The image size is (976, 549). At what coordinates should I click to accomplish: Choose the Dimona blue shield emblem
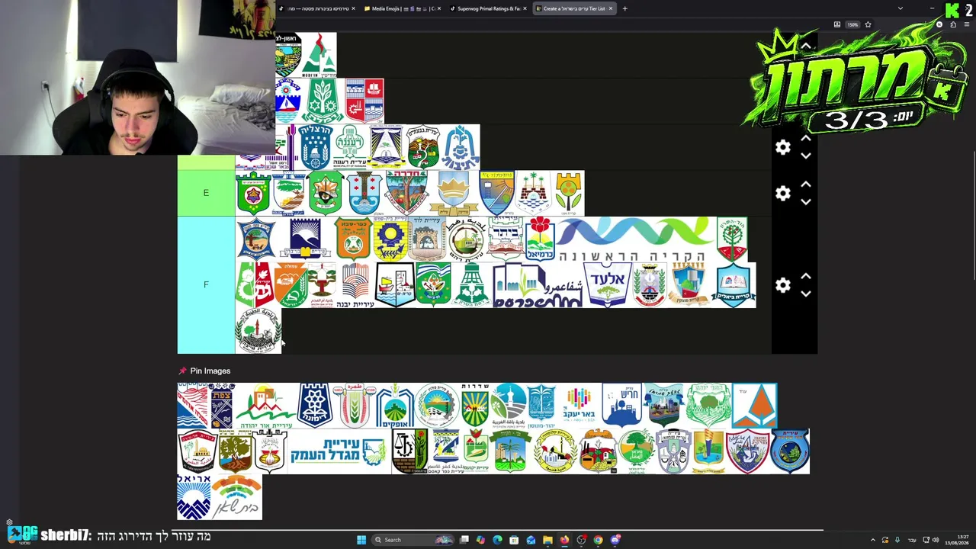pos(315,406)
